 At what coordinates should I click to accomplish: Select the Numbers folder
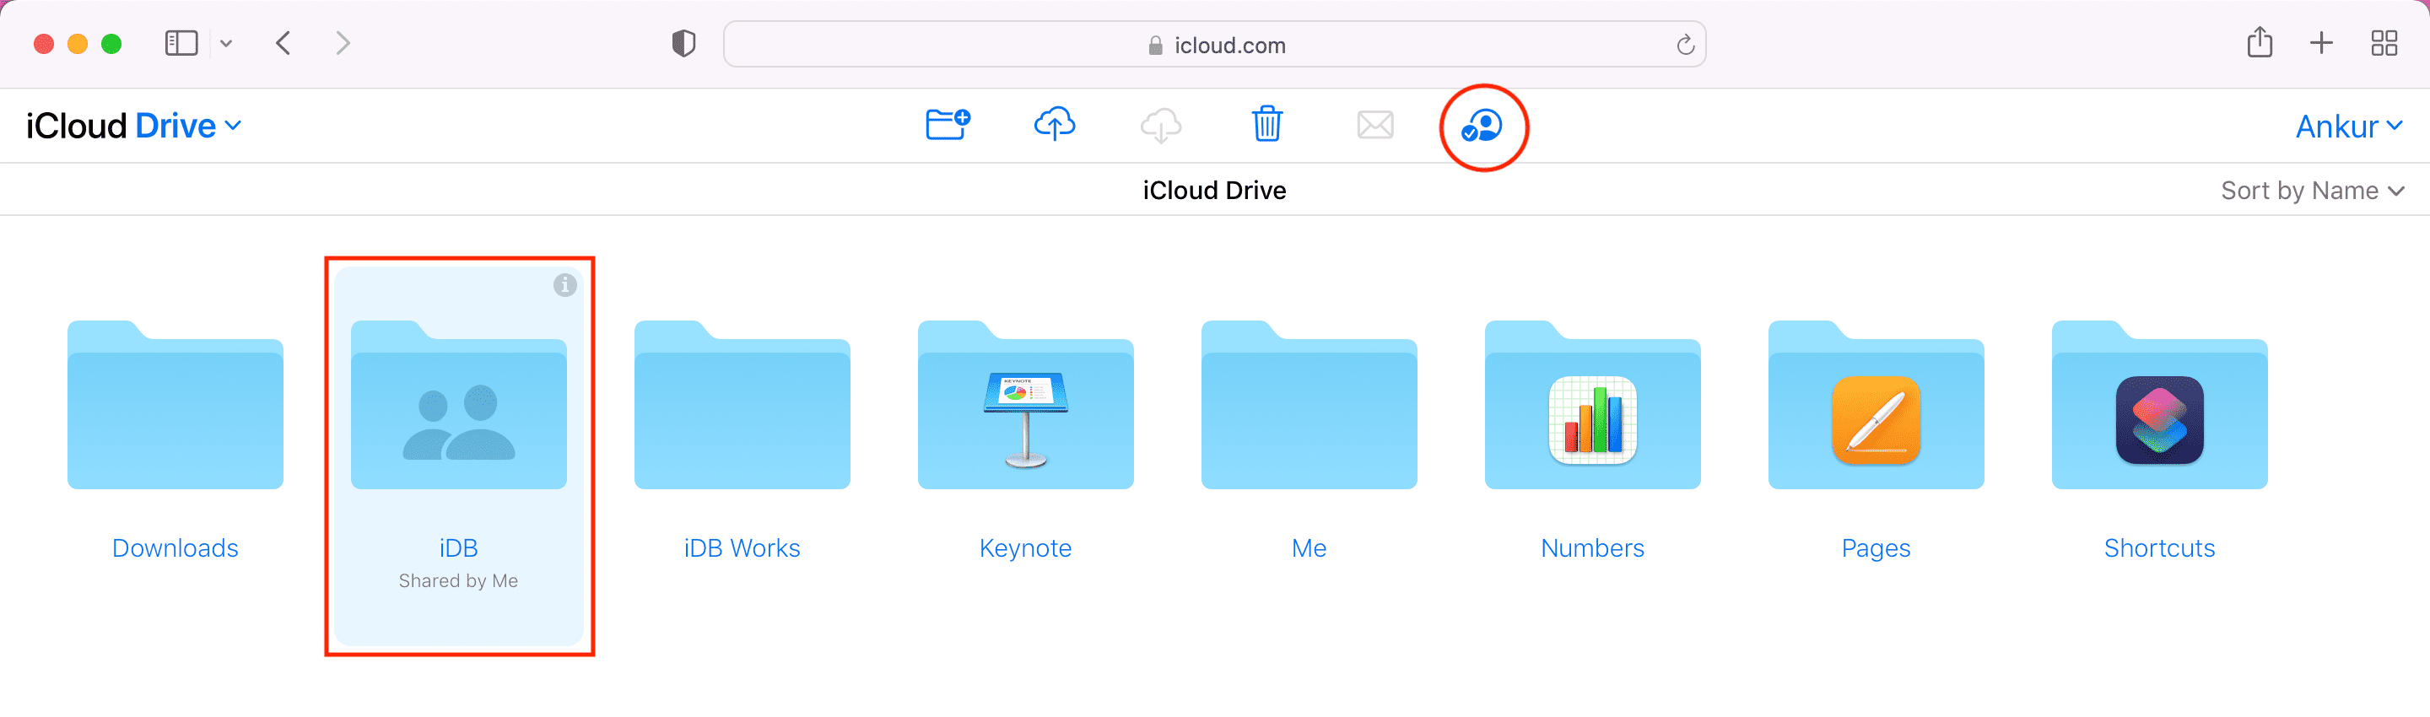pyautogui.click(x=1592, y=405)
